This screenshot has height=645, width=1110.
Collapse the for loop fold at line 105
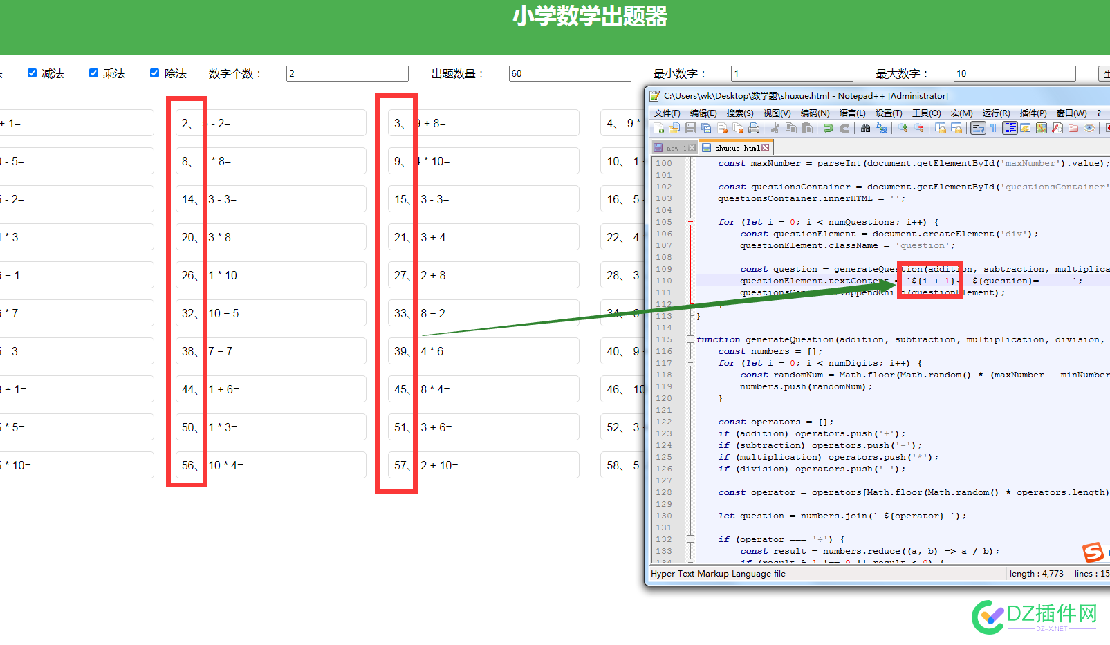coord(690,222)
